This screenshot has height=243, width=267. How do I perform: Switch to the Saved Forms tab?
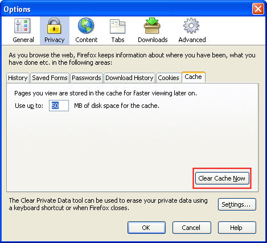pos(50,78)
